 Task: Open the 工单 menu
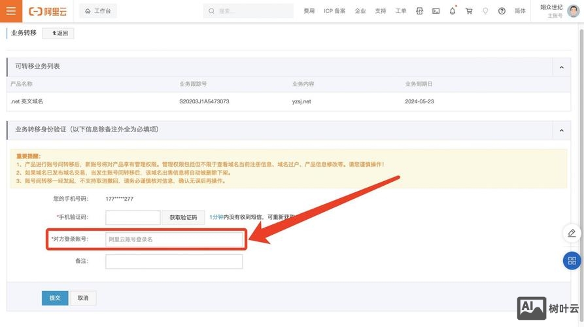pyautogui.click(x=401, y=11)
